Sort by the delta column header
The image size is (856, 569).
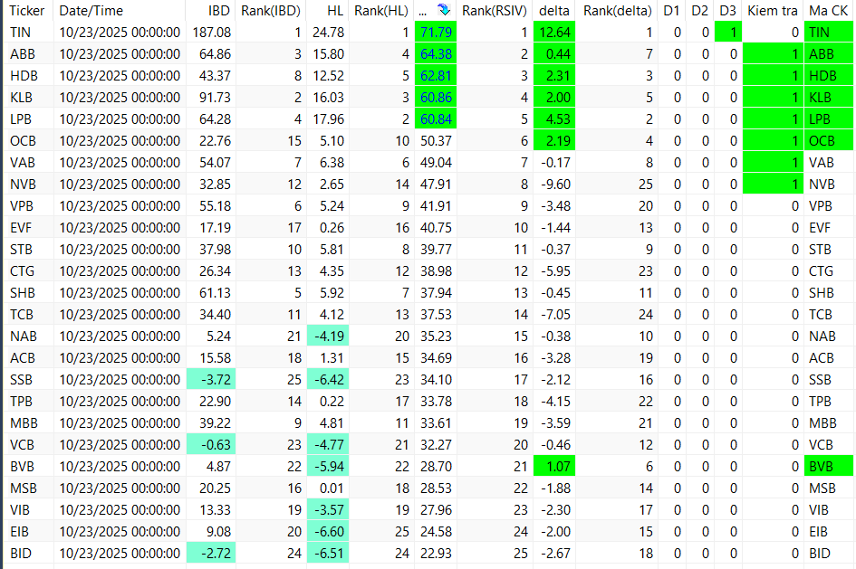tap(554, 10)
